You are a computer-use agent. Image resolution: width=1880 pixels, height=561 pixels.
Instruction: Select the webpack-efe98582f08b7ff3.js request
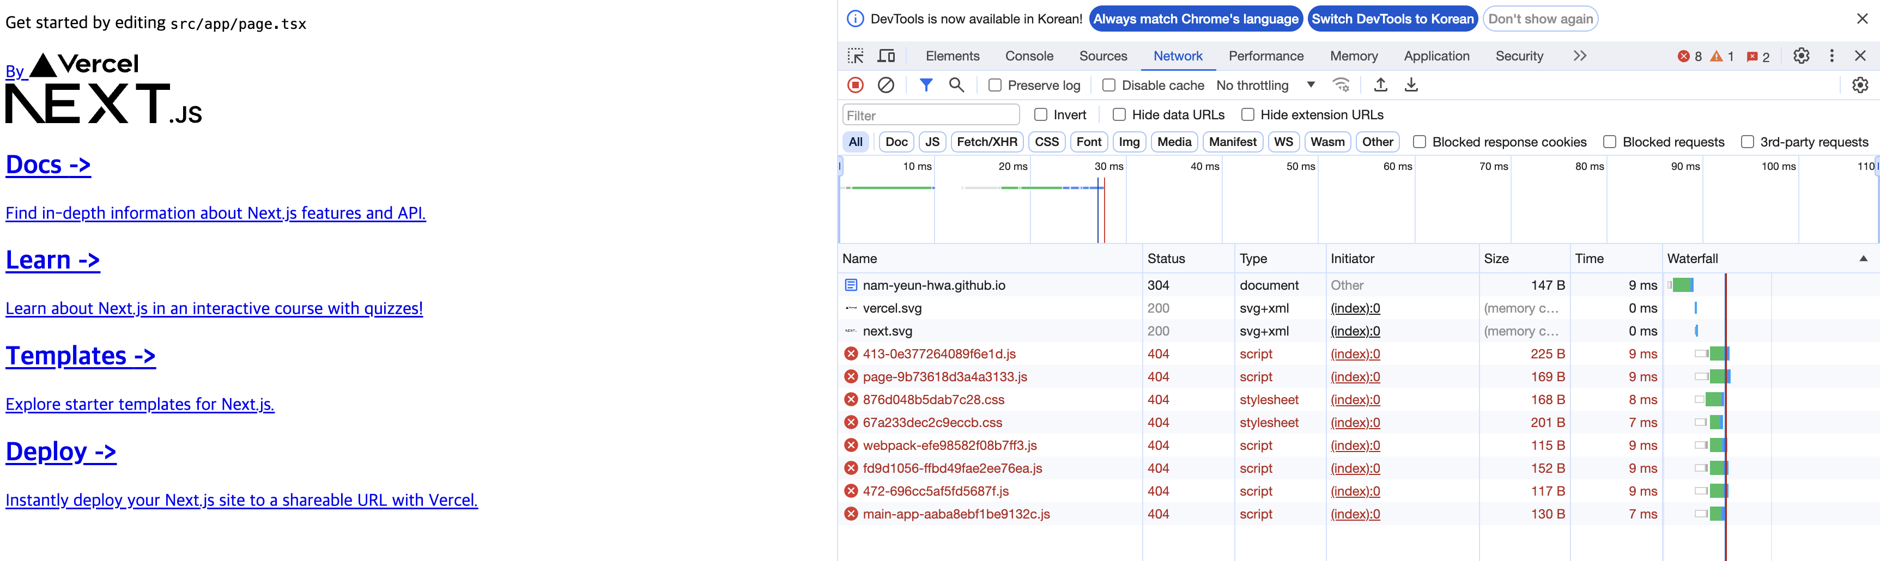[x=949, y=446]
